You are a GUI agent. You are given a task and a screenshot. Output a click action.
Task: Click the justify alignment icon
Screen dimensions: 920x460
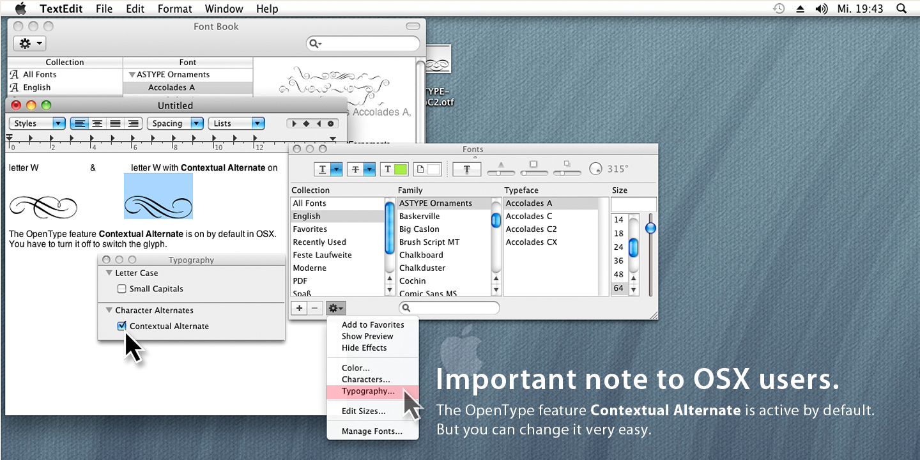115,123
